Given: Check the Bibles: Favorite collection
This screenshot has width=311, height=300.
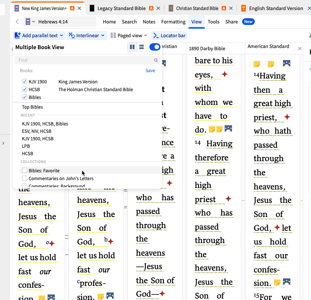Looking at the screenshot, I should [x=25, y=170].
